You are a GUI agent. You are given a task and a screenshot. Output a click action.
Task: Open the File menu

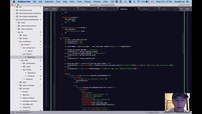(x=34, y=2)
